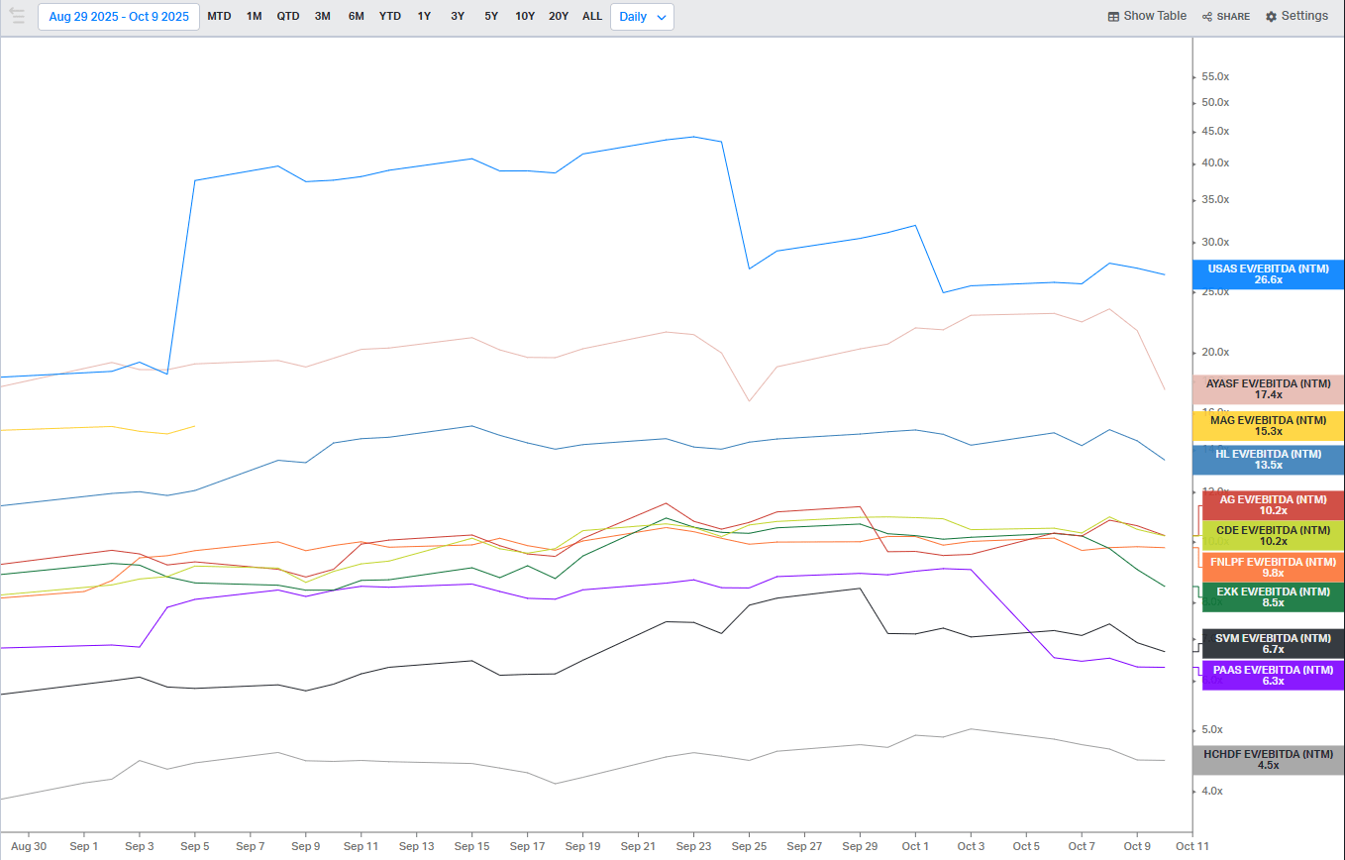This screenshot has width=1345, height=860.
Task: Select the YTD range
Action: tap(390, 17)
